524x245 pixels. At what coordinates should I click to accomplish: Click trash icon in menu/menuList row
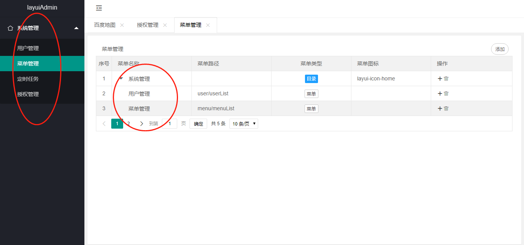[x=446, y=108]
